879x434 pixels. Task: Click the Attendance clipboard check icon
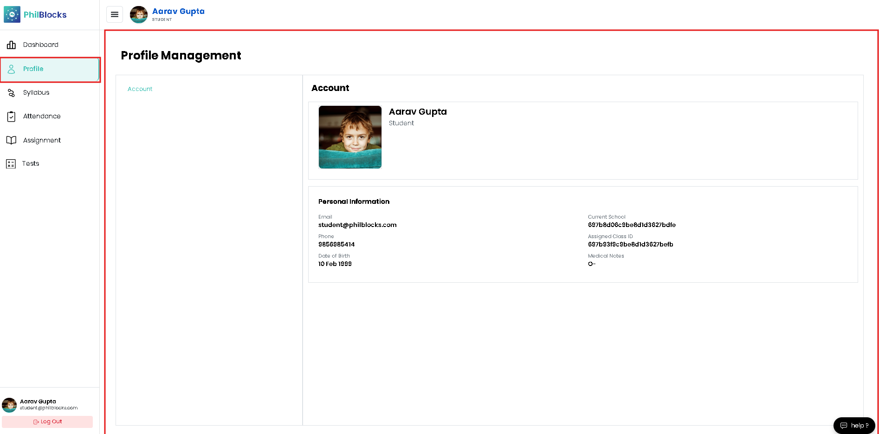click(x=11, y=117)
